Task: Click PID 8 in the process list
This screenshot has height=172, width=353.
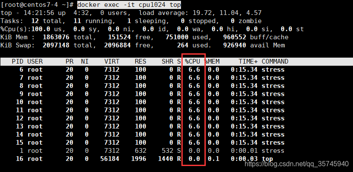Action: [x=21, y=86]
